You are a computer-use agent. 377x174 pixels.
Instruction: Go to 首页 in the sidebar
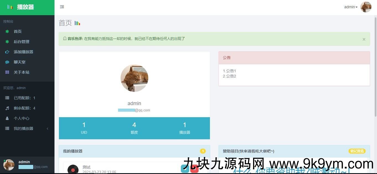(x=18, y=31)
